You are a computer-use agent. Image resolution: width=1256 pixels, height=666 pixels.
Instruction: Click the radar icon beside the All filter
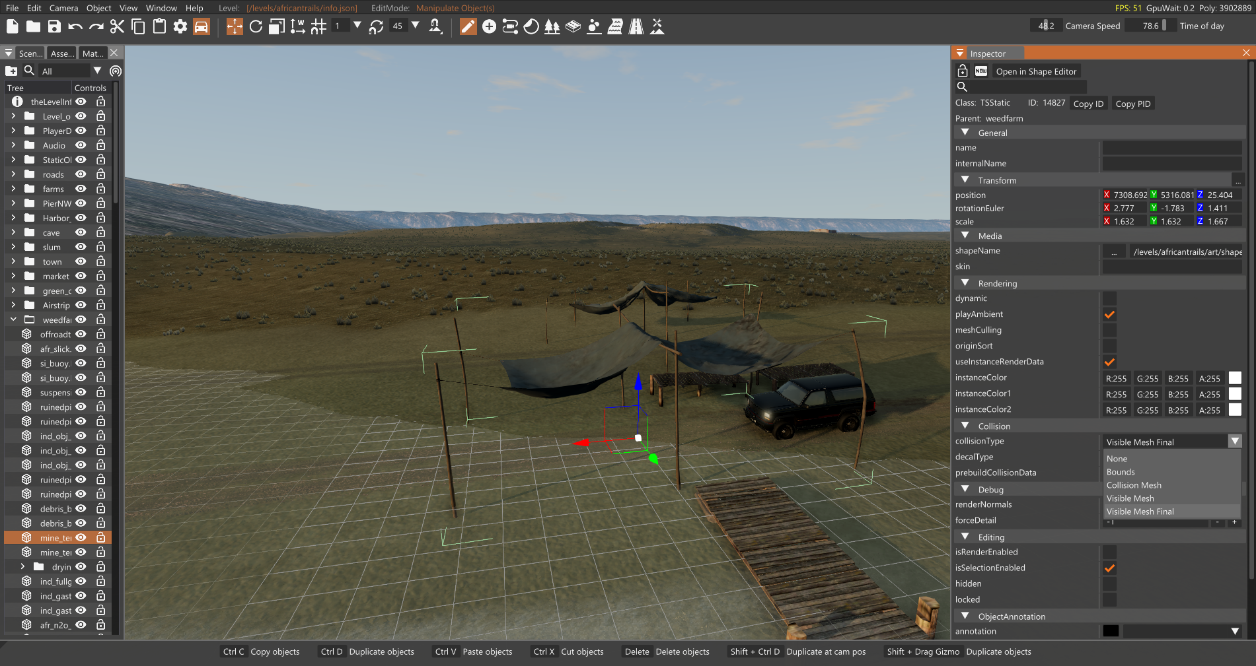(116, 71)
